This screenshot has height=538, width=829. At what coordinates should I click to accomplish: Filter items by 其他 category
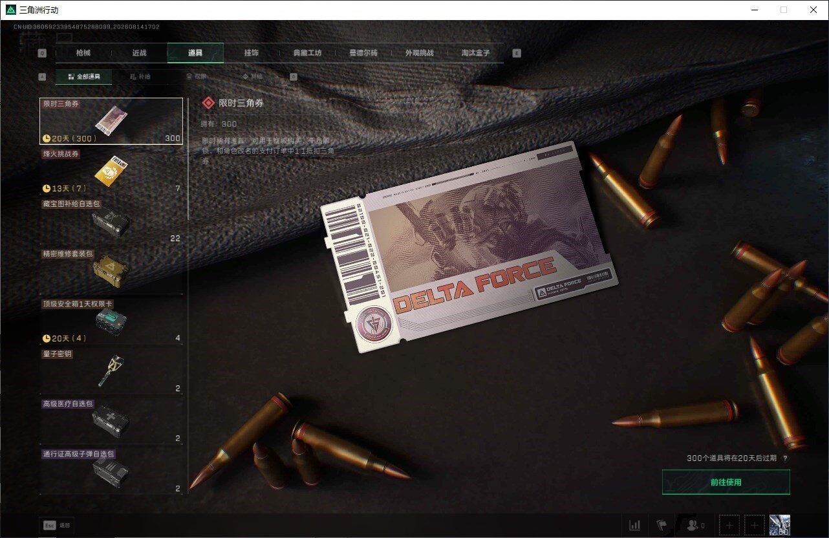pos(252,77)
